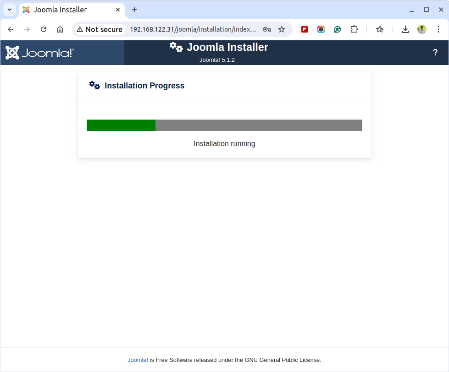Click the Installation Progress heading
The image size is (449, 372).
pyautogui.click(x=144, y=86)
